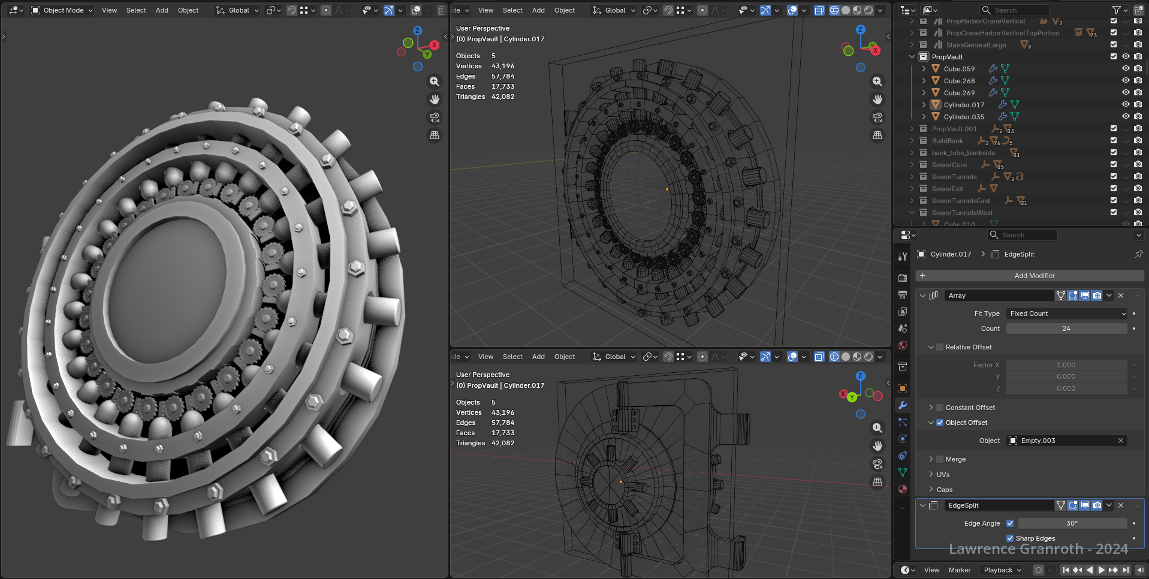
Task: Open the Playback menu in timeline
Action: coord(1002,570)
